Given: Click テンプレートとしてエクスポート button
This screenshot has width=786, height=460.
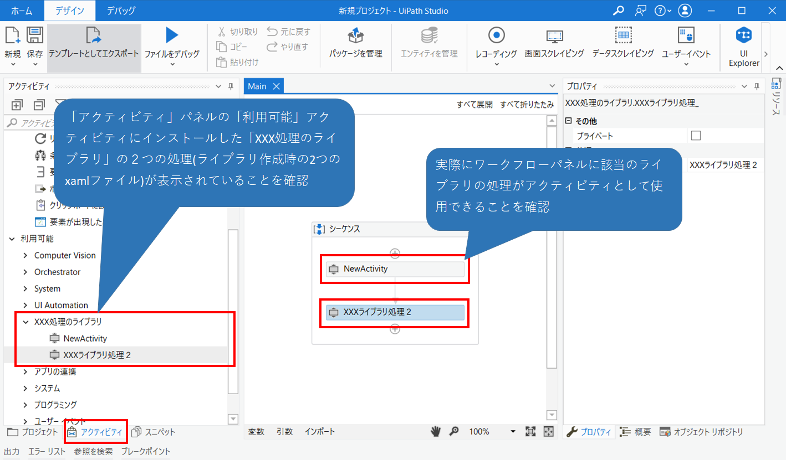Looking at the screenshot, I should pos(94,48).
